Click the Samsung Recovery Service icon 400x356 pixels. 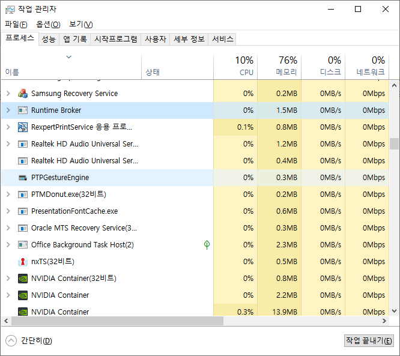tap(23, 93)
